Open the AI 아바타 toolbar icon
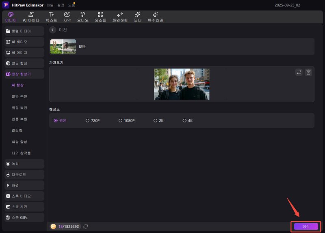Image resolution: width=325 pixels, height=233 pixels. pos(31,17)
